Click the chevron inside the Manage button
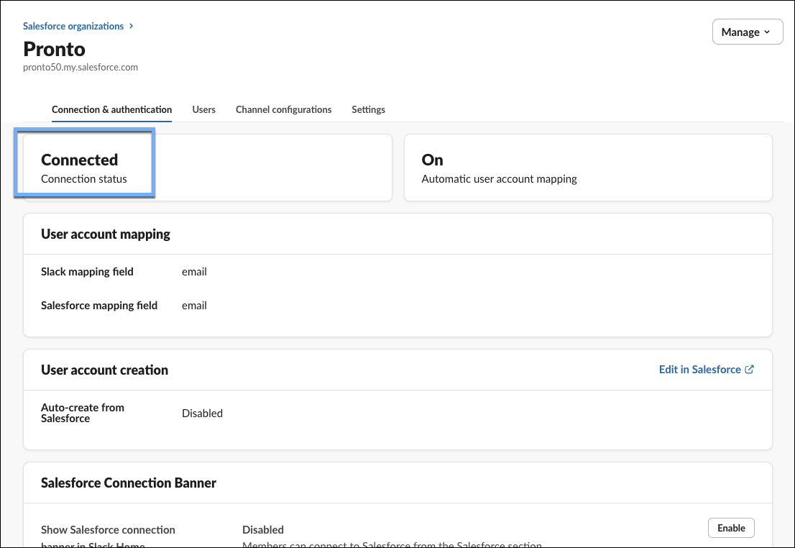This screenshot has height=548, width=795. click(x=767, y=32)
